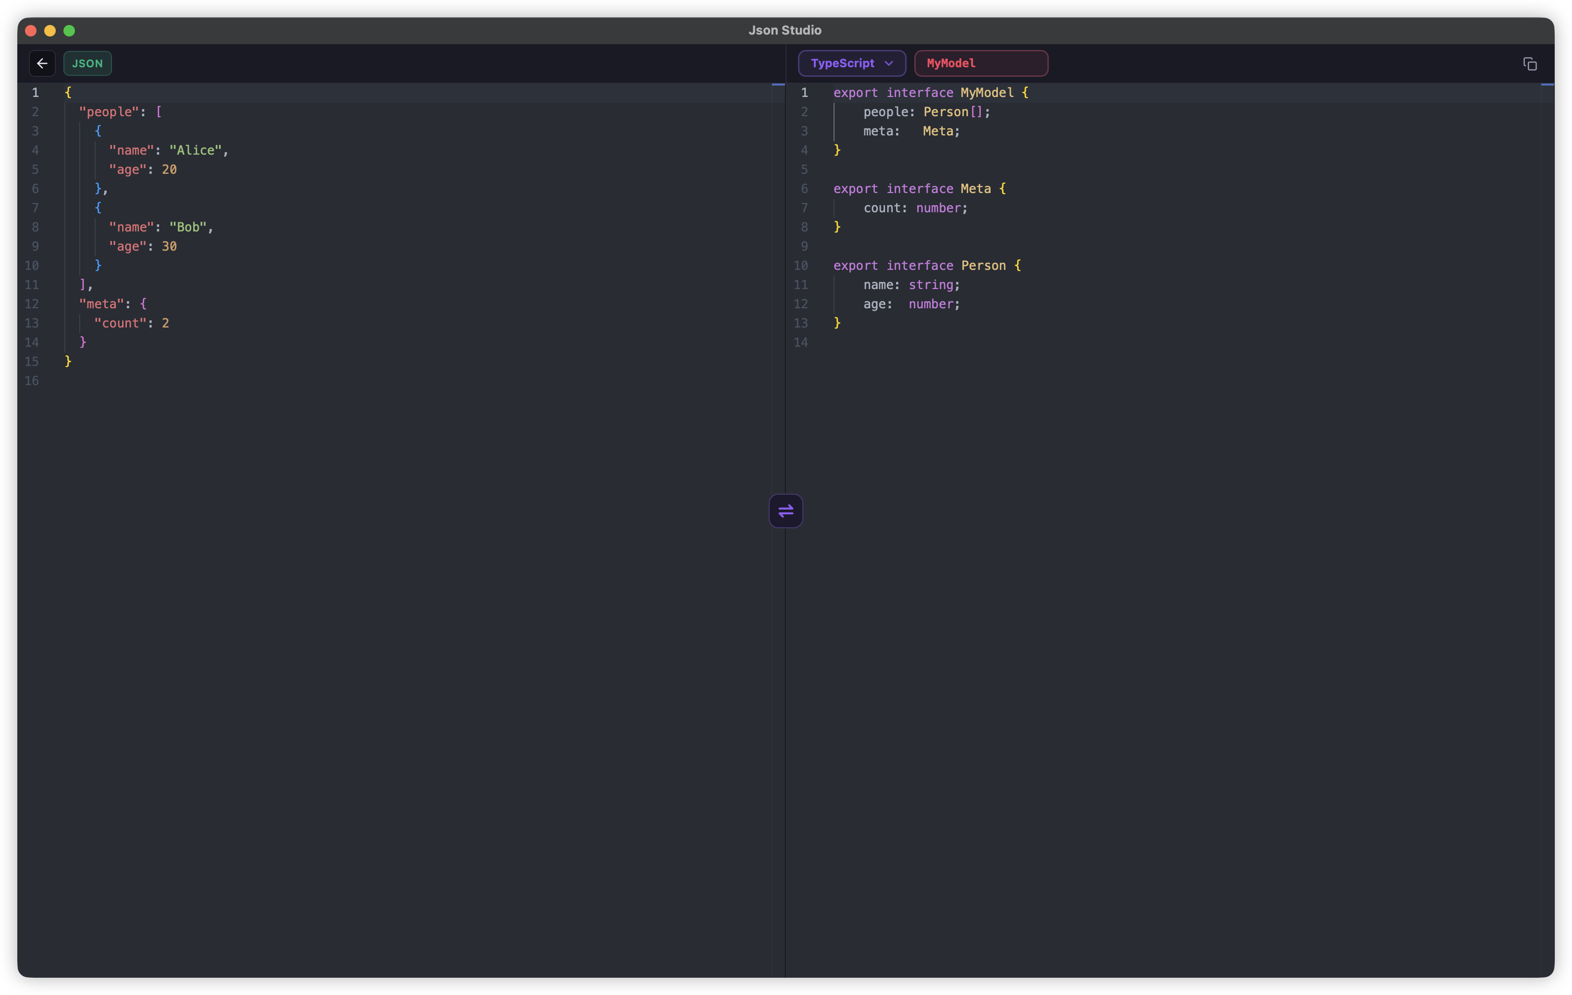Click the Person interface name on line 10

pos(983,266)
